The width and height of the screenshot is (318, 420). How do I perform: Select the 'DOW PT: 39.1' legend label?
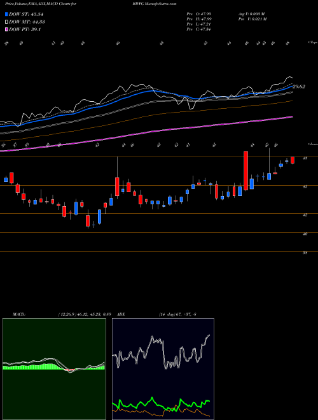point(25,29)
